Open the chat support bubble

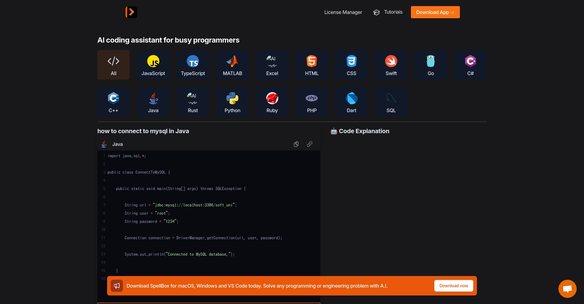coord(567,288)
